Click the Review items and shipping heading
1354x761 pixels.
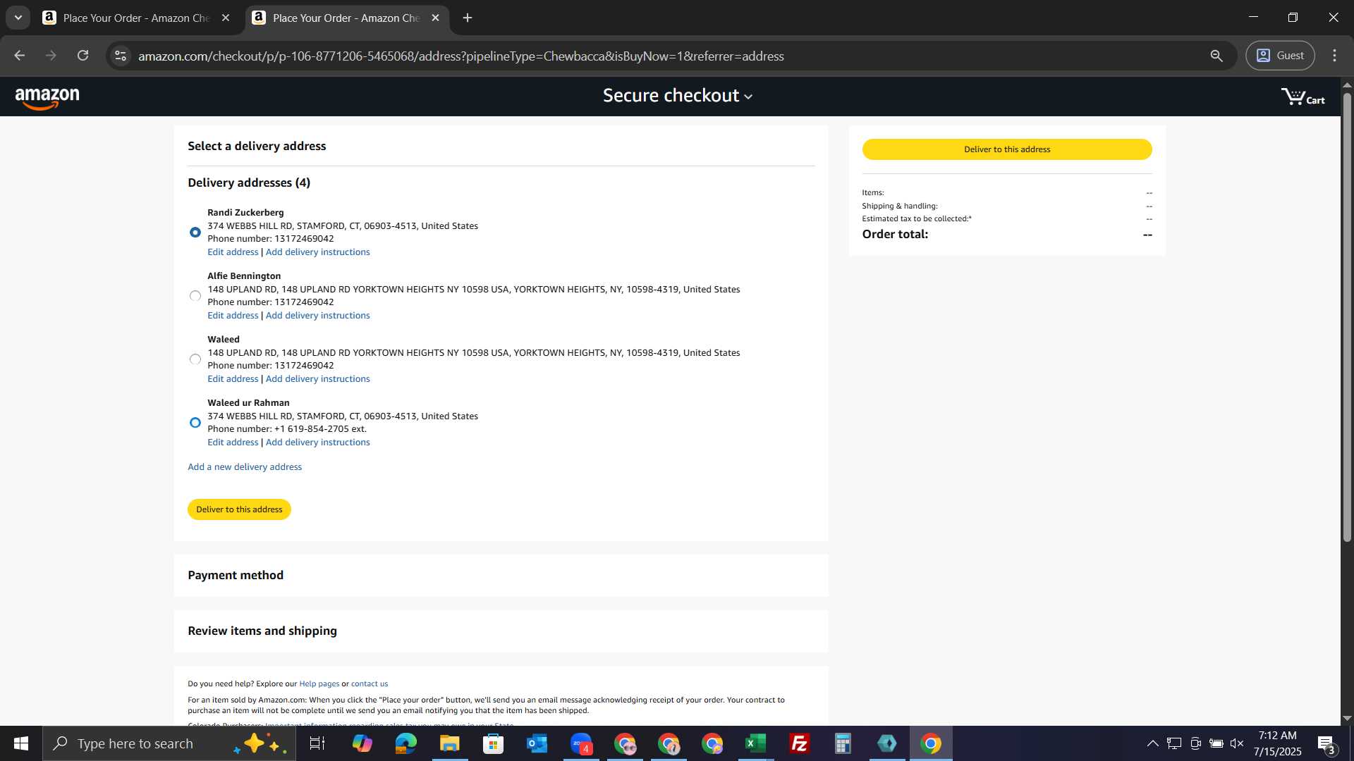262,631
